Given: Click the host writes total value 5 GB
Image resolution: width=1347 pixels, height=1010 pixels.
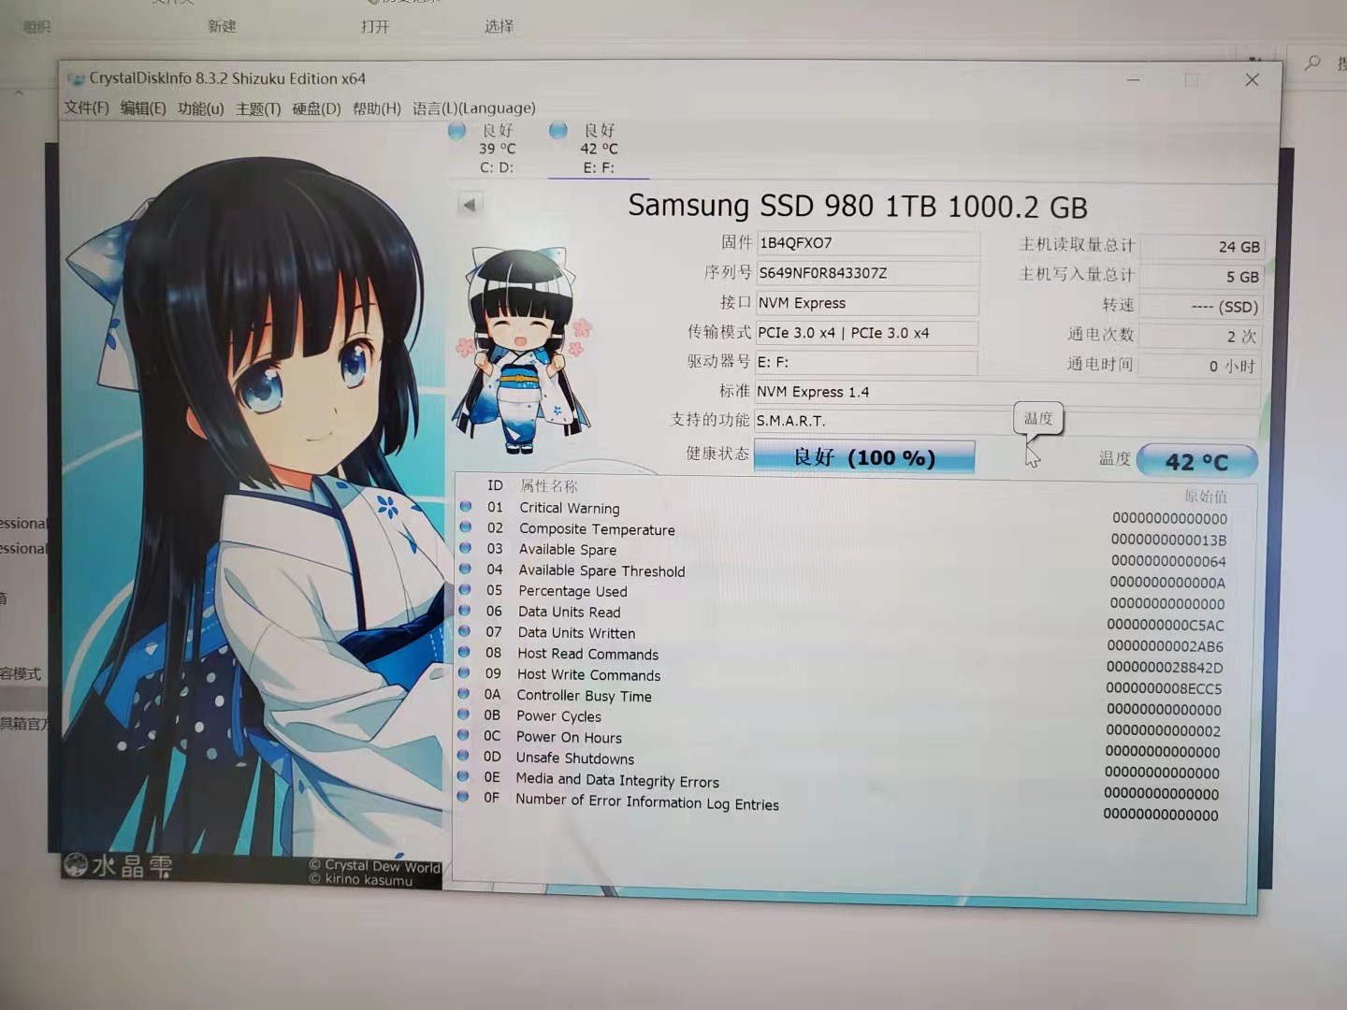Looking at the screenshot, I should 1201,277.
